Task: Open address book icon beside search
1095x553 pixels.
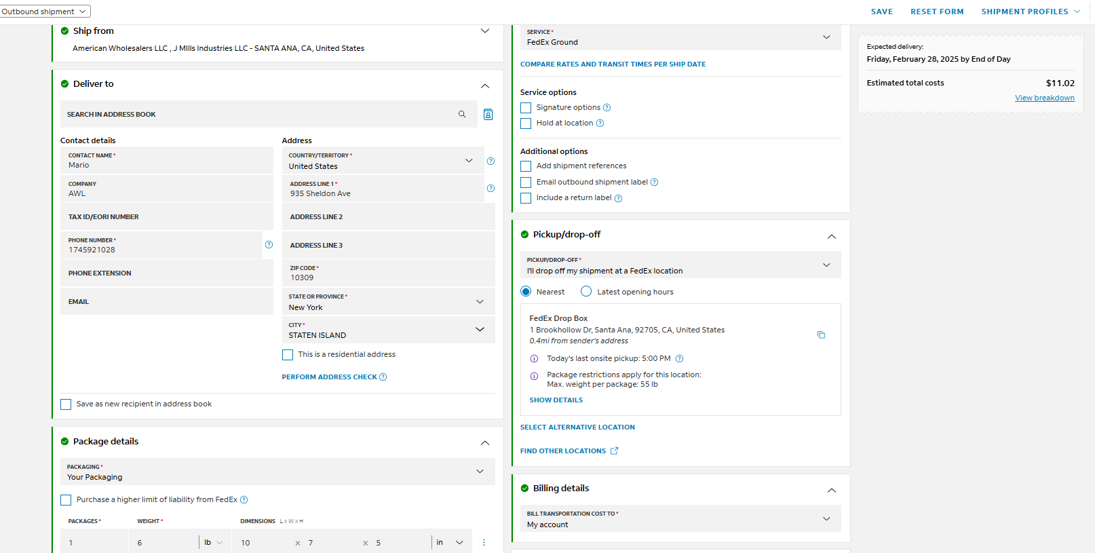Action: point(488,115)
